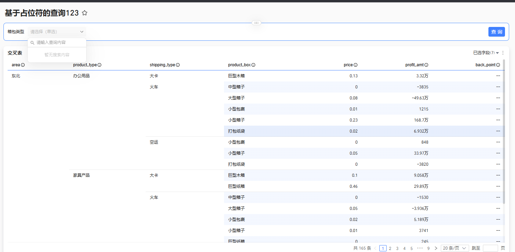515x252 pixels.
Task: Go to next page arrow
Action: point(436,248)
